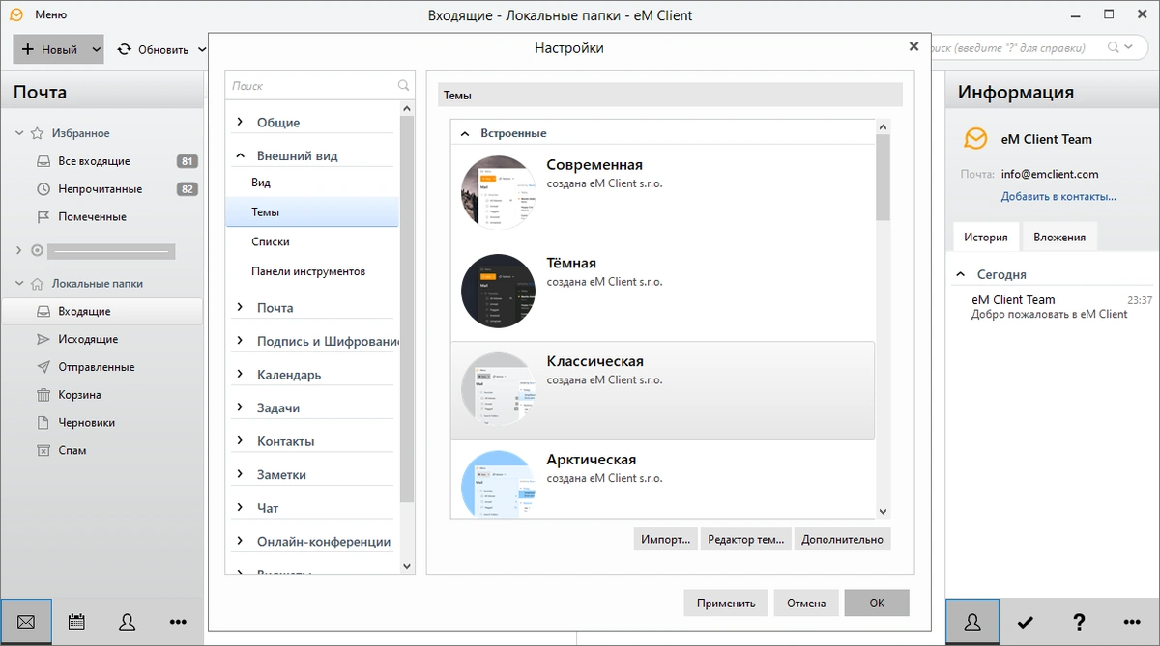This screenshot has width=1160, height=646.
Task: Collapse the Встроенные themes group
Action: click(x=464, y=133)
